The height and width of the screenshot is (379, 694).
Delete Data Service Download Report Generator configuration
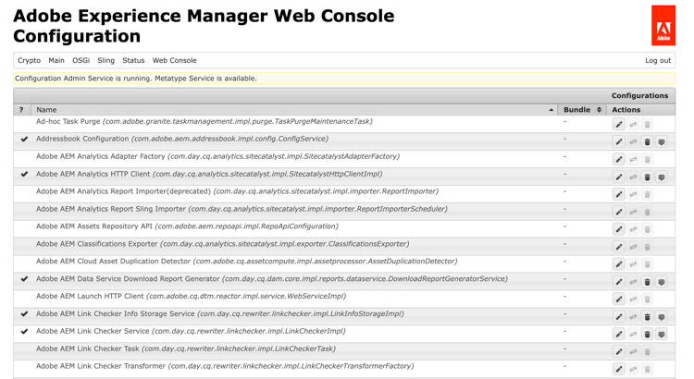(647, 282)
